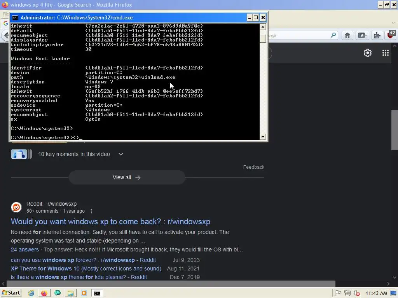Click the cmd scrollbar thumb

pos(263,38)
